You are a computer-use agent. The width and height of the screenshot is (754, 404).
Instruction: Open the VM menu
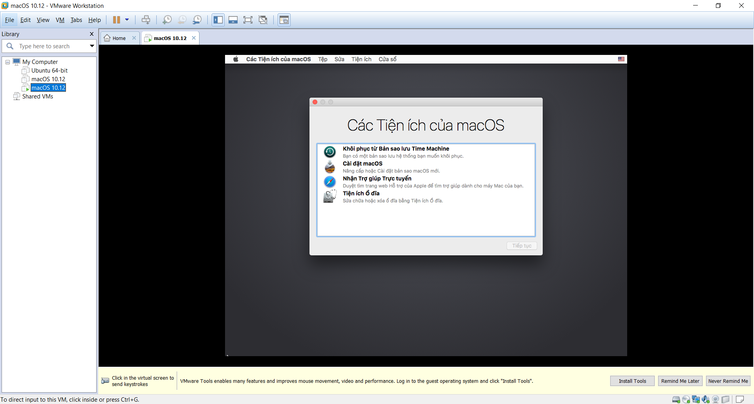point(60,20)
